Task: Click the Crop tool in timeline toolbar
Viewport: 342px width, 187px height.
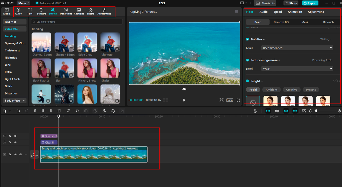Action: point(122,111)
